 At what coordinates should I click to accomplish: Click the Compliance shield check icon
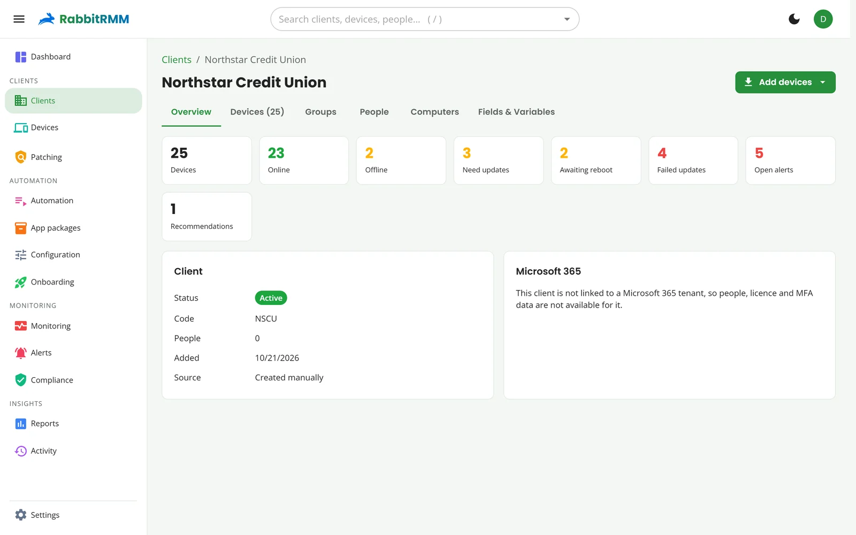point(21,380)
